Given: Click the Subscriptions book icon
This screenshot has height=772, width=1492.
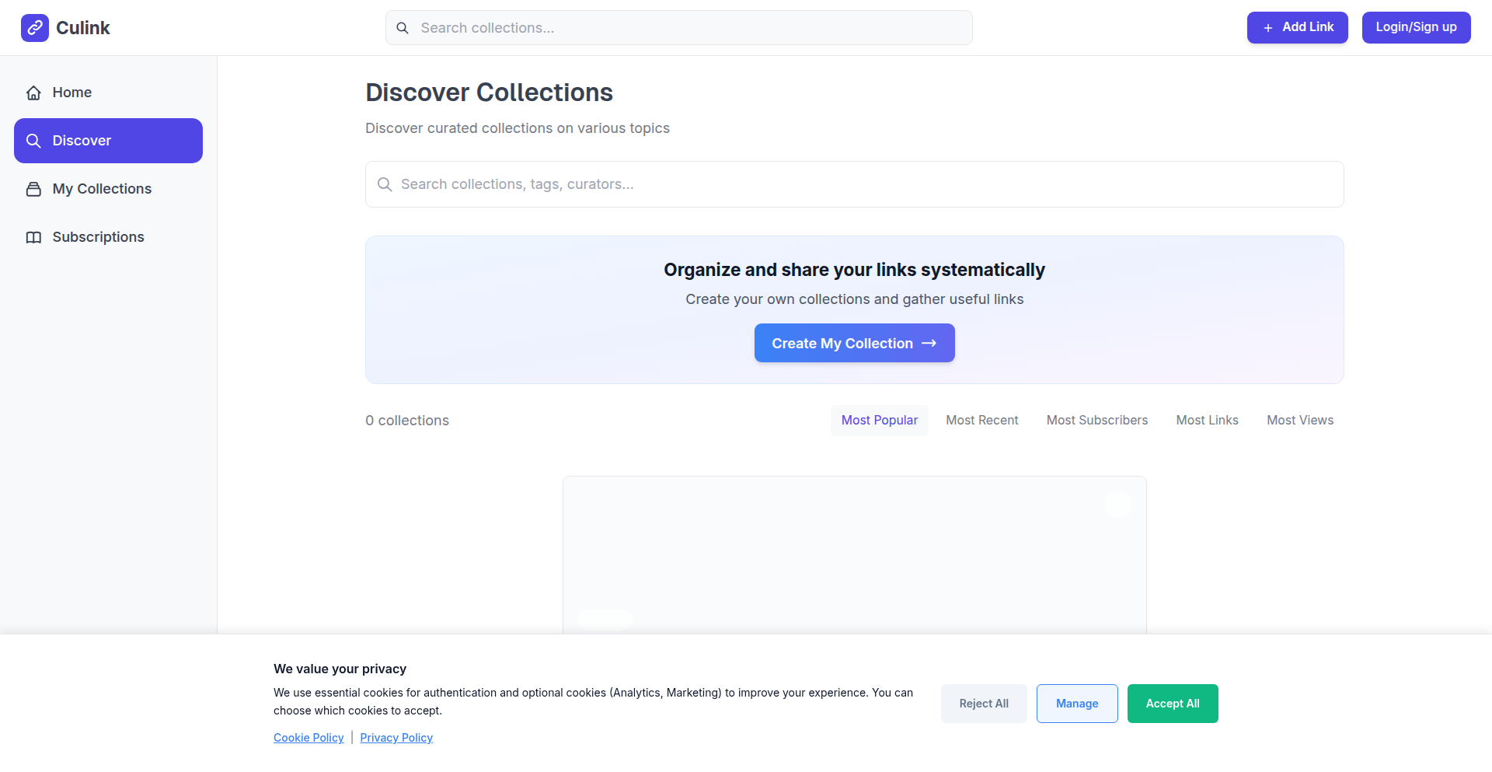Looking at the screenshot, I should [x=33, y=237].
